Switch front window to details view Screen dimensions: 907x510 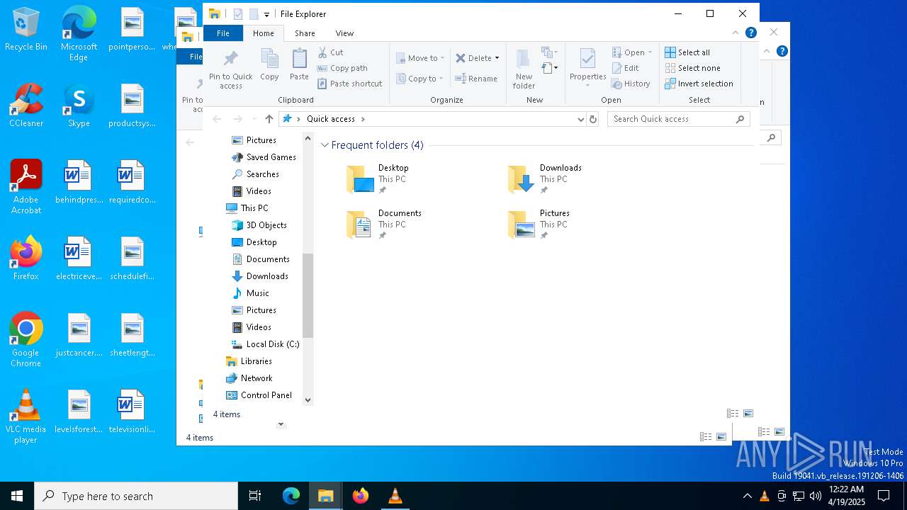733,414
